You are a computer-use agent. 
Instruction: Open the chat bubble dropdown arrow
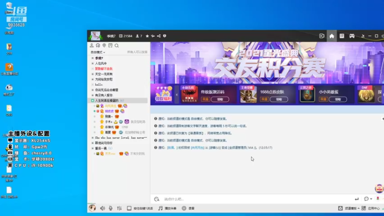pyautogui.click(x=371, y=199)
